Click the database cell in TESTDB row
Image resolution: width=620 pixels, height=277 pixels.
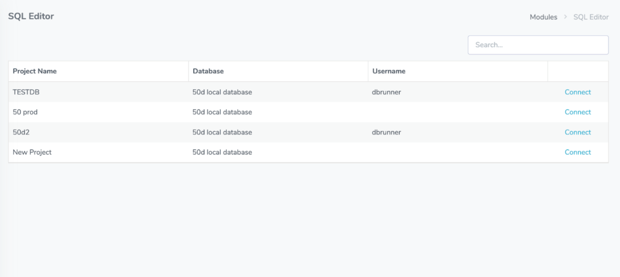click(x=222, y=92)
